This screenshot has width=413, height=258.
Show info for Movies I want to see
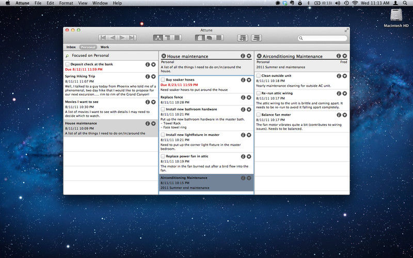tap(148, 102)
